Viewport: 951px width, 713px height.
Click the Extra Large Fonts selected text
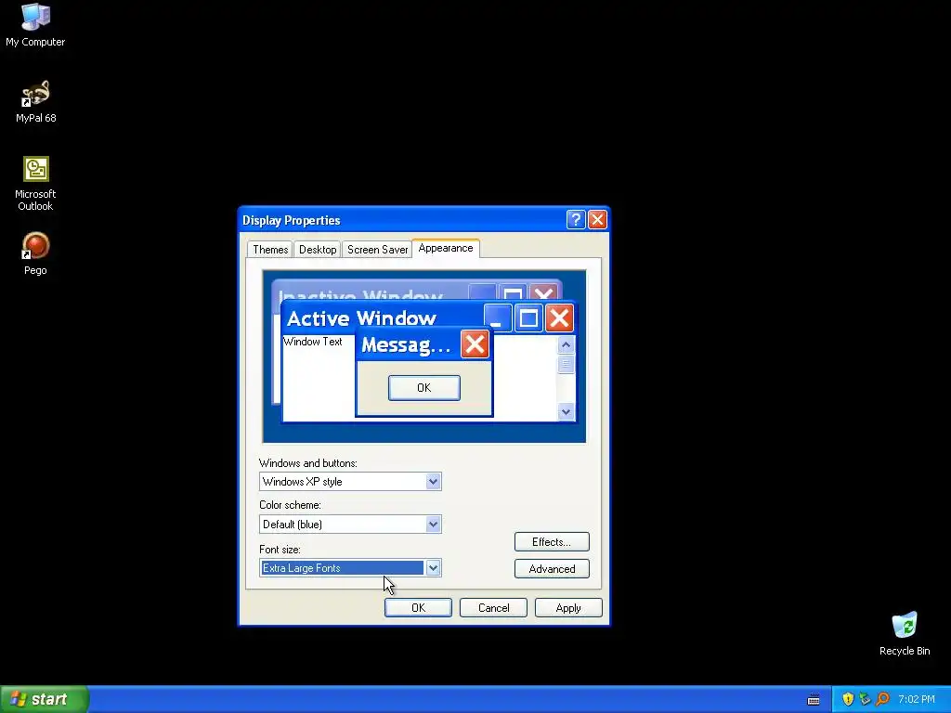pyautogui.click(x=302, y=568)
